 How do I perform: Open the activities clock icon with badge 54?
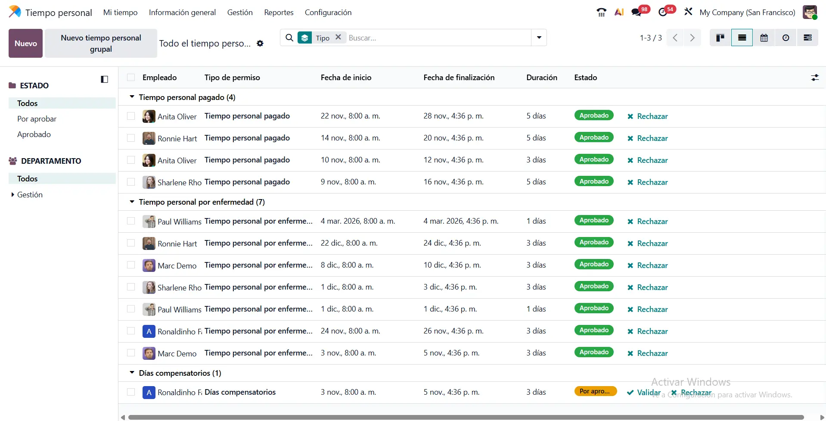coord(663,12)
